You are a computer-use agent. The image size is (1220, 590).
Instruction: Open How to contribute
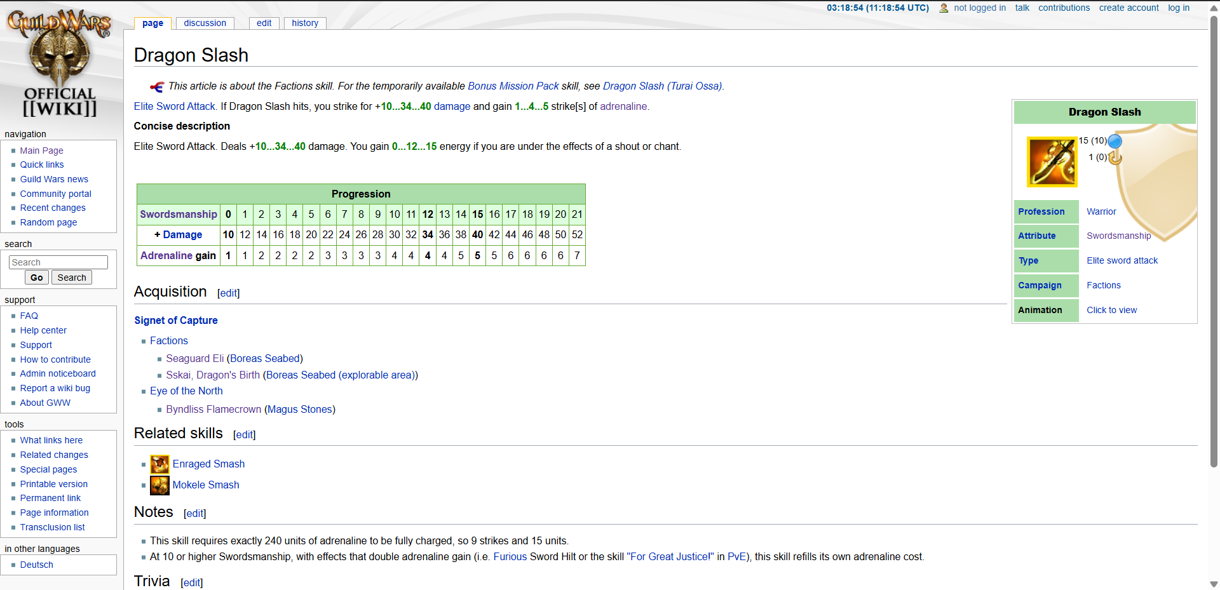[x=55, y=359]
